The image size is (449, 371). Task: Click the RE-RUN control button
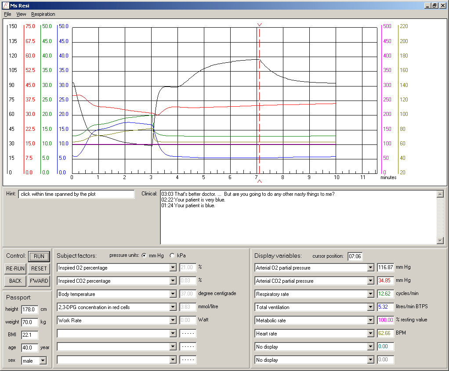[15, 269]
